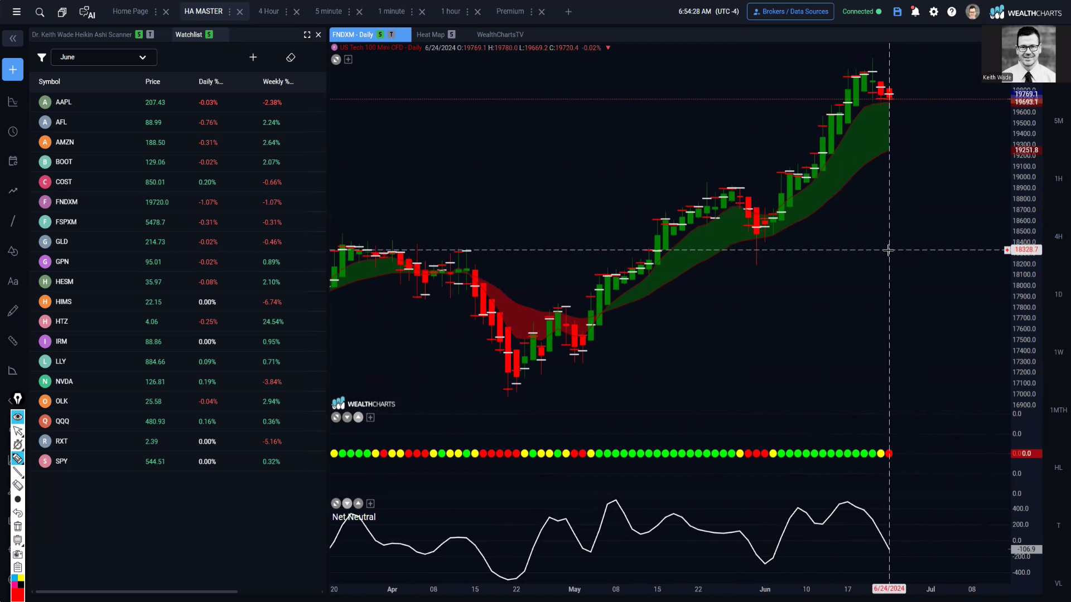Open settings gear

[934, 12]
